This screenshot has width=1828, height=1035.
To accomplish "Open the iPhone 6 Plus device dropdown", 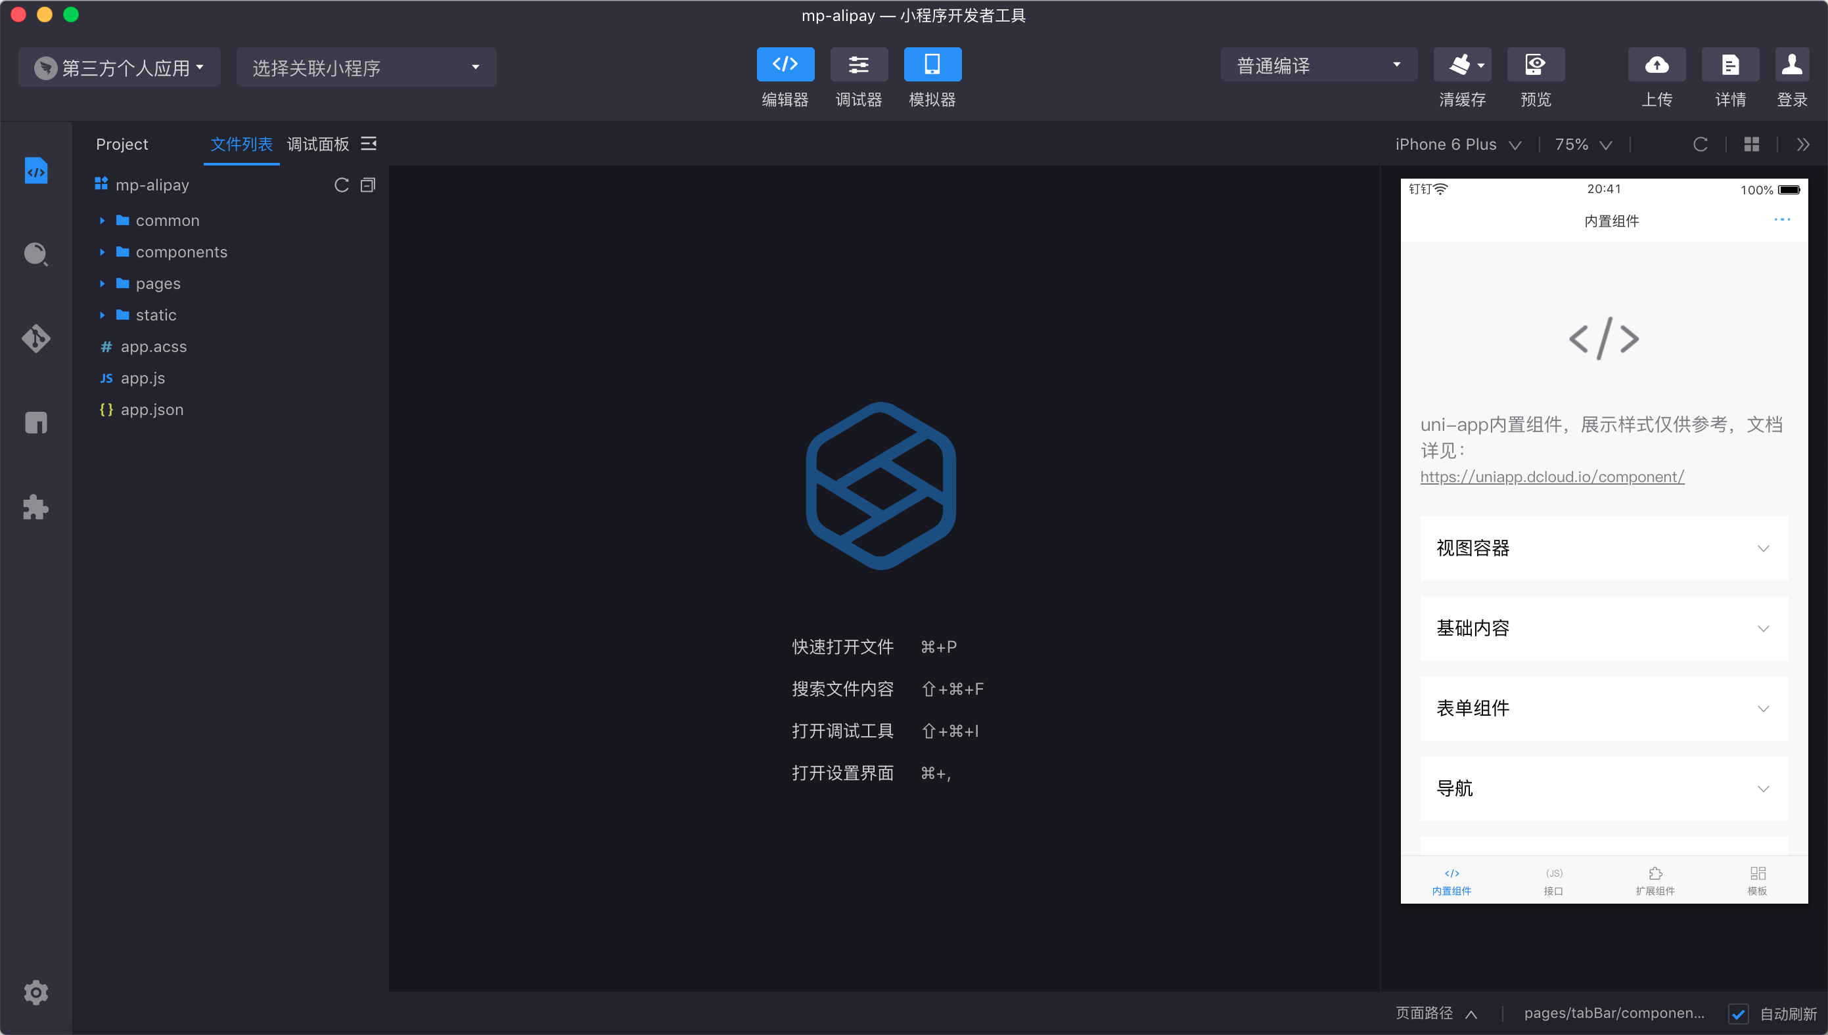I will click(x=1457, y=145).
